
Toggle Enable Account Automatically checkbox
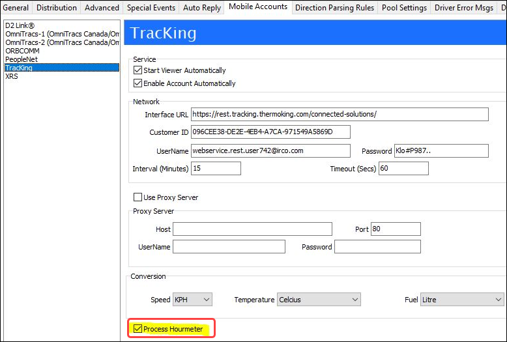coord(138,83)
